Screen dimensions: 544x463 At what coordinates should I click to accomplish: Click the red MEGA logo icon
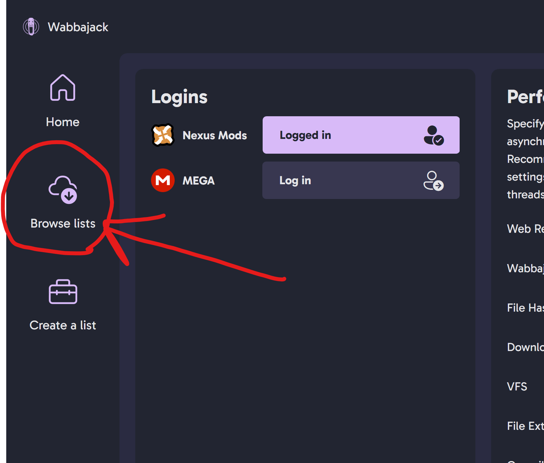pyautogui.click(x=163, y=180)
